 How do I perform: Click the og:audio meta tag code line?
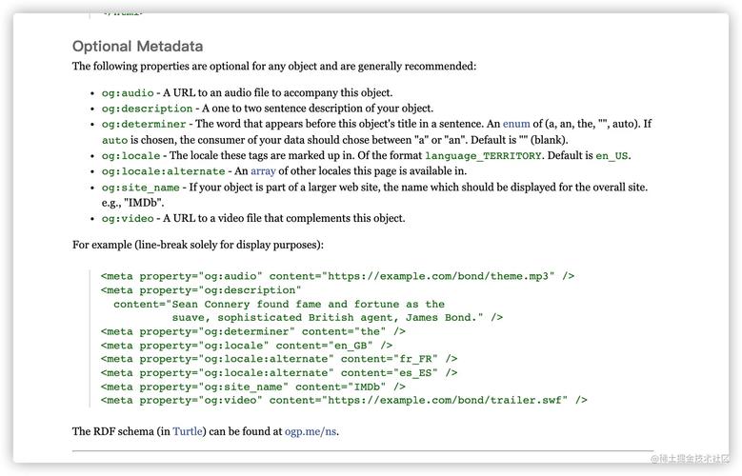click(x=337, y=276)
